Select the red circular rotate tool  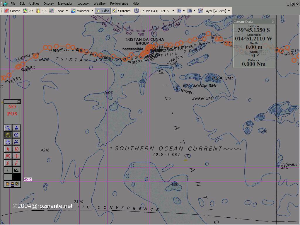tap(16, 149)
